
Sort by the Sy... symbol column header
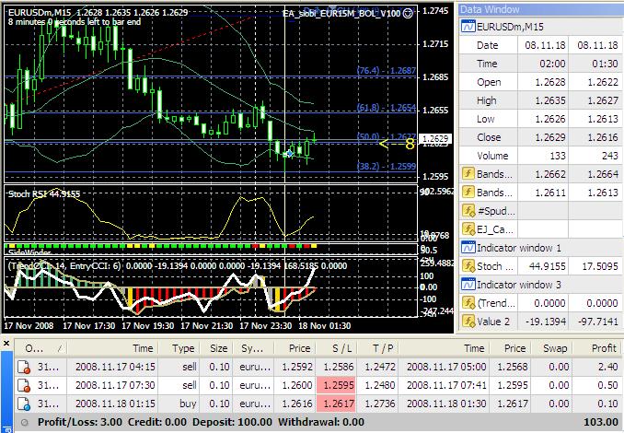click(x=253, y=348)
